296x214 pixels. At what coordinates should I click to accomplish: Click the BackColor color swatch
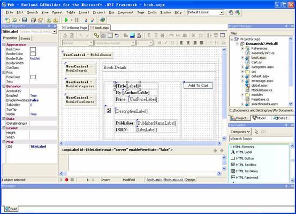pyautogui.click(x=33, y=49)
